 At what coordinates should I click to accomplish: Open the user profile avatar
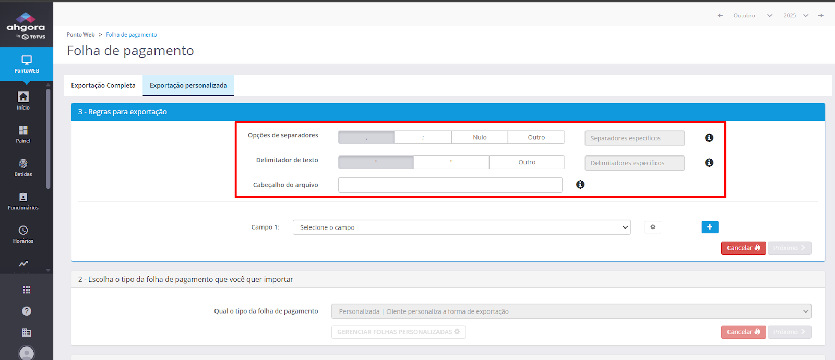click(27, 353)
